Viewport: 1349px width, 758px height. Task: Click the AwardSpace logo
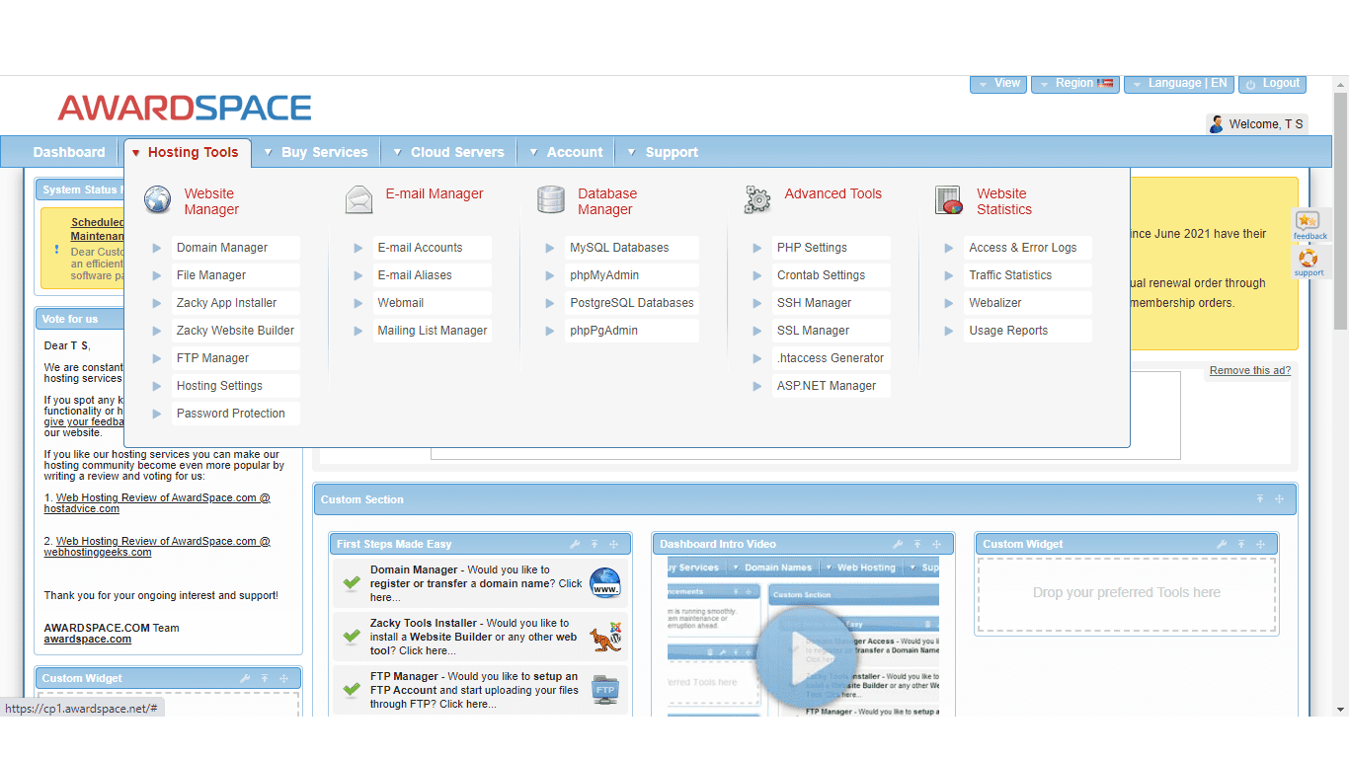tap(185, 108)
